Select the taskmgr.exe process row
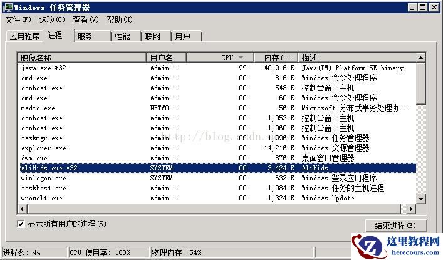Image resolution: width=443 pixels, height=260 pixels. click(218, 138)
